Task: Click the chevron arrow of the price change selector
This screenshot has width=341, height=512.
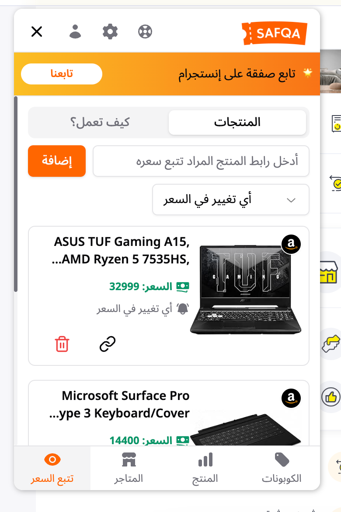Action: coord(291,200)
